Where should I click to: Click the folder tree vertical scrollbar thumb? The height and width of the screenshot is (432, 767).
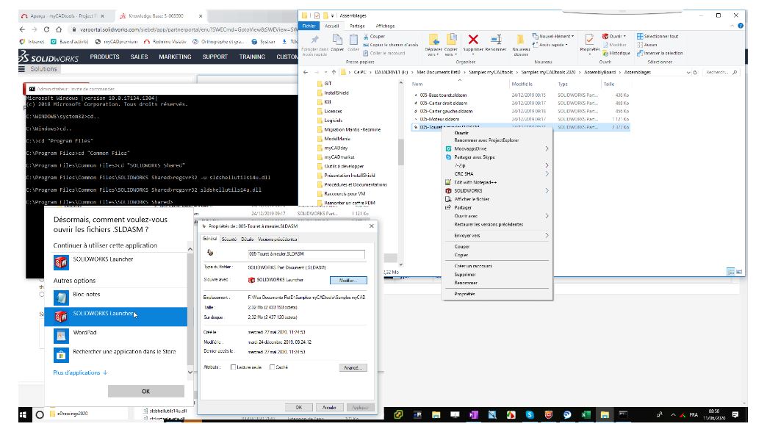point(400,151)
